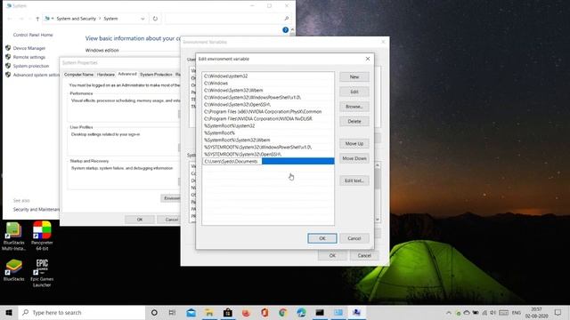This screenshot has width=570, height=320.
Task: Click the Edit button in path dialog
Action: click(354, 92)
